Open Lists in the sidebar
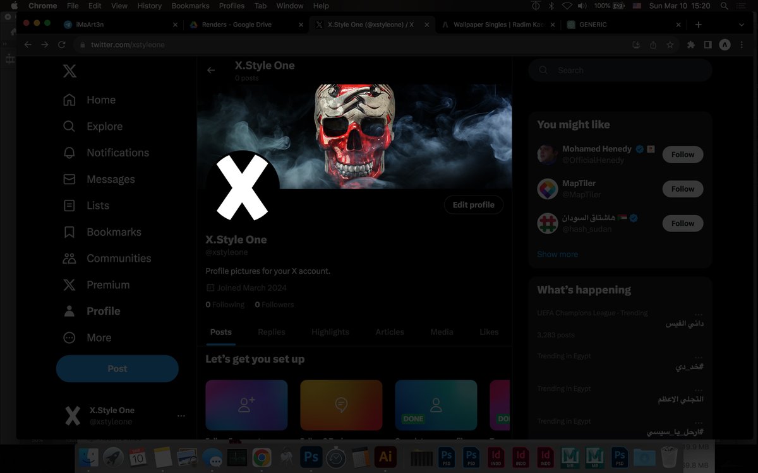Viewport: 758px width, 473px height. (x=86, y=206)
